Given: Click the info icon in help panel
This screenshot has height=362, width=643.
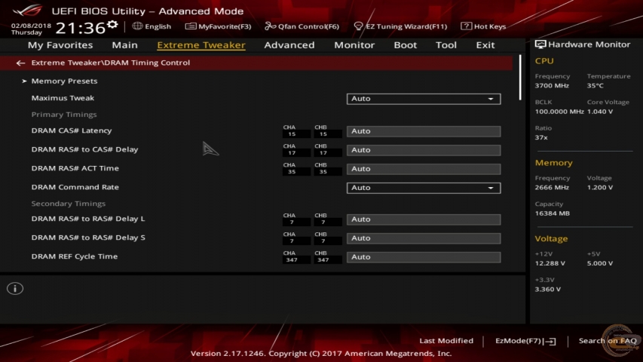Looking at the screenshot, I should pos(15,289).
